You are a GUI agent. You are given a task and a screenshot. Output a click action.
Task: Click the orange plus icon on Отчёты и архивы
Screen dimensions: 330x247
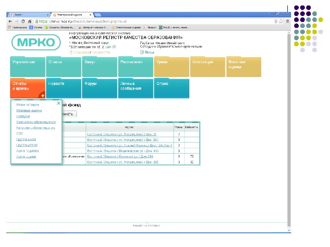43,96
